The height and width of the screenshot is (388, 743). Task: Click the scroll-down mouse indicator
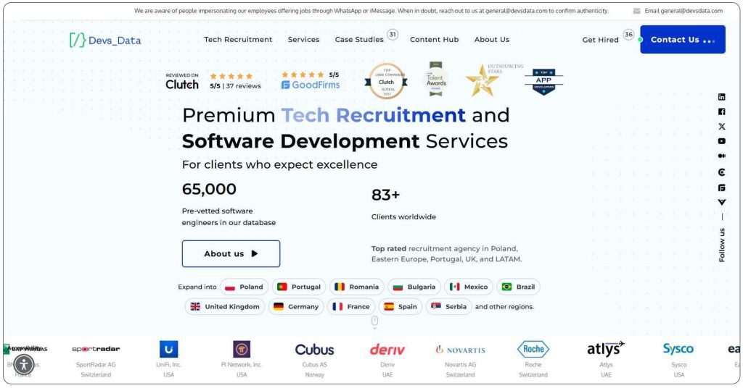point(374,322)
